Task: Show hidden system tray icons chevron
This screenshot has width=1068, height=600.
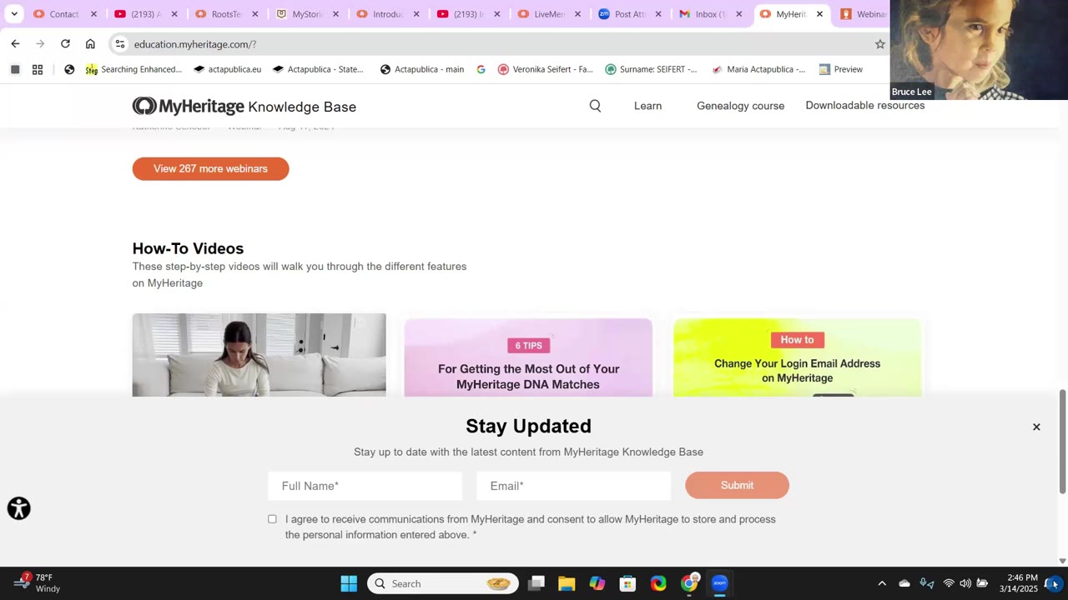Action: click(881, 583)
